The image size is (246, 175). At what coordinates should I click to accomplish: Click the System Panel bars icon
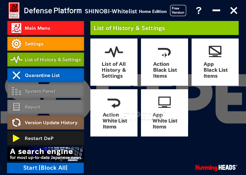coord(16,91)
